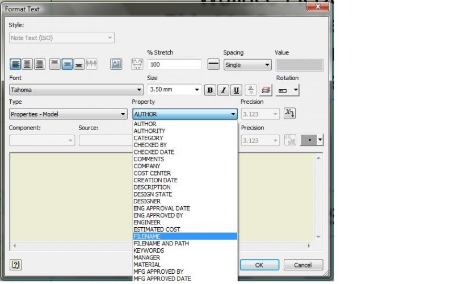Select DESCRIPTION property
Viewport: 454px width, 284px height.
185,187
